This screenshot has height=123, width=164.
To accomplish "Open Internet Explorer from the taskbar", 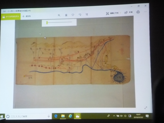I will (x=70, y=116).
